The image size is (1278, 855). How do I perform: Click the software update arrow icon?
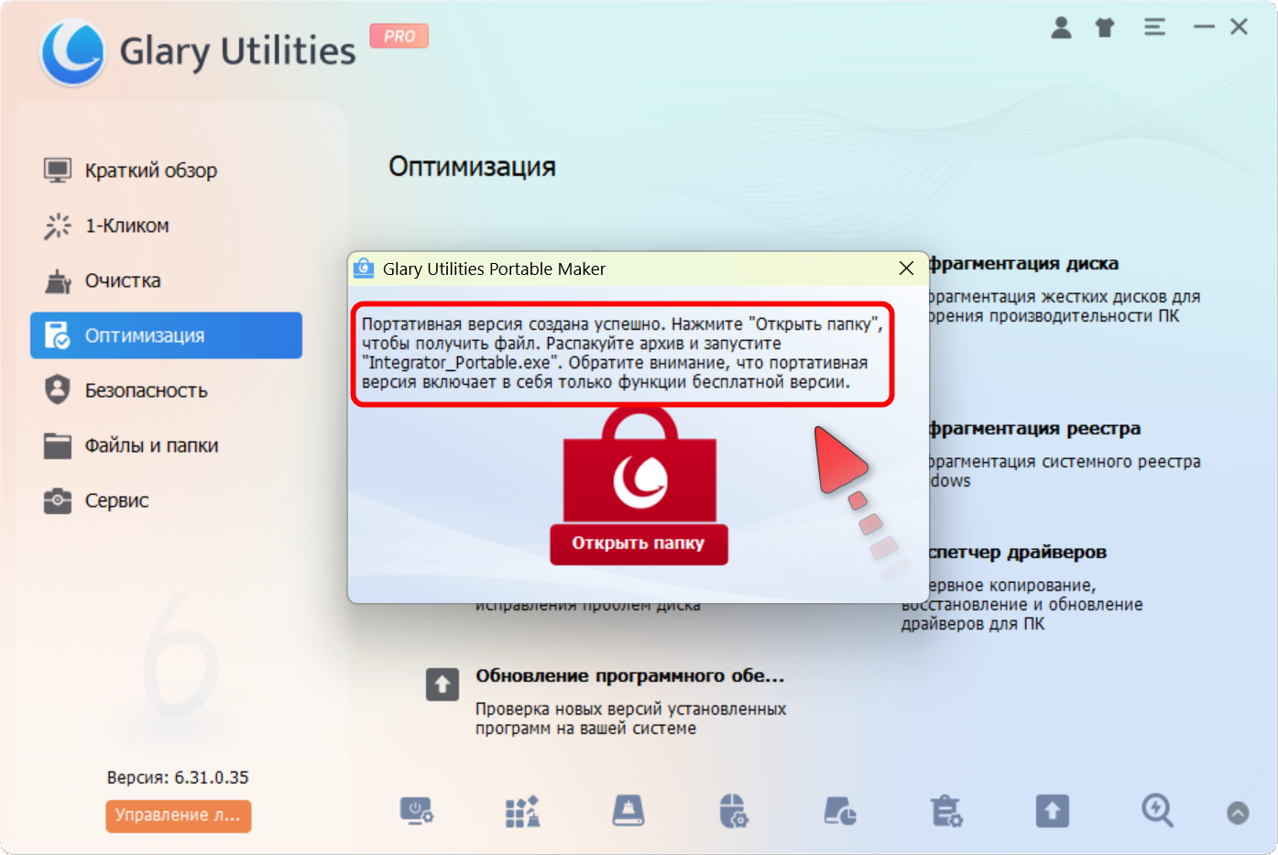click(x=1053, y=811)
